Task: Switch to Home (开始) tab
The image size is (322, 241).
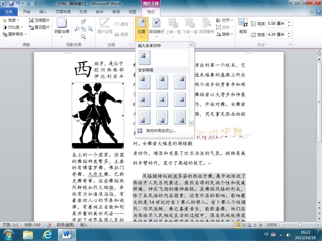Action: [x=26, y=12]
